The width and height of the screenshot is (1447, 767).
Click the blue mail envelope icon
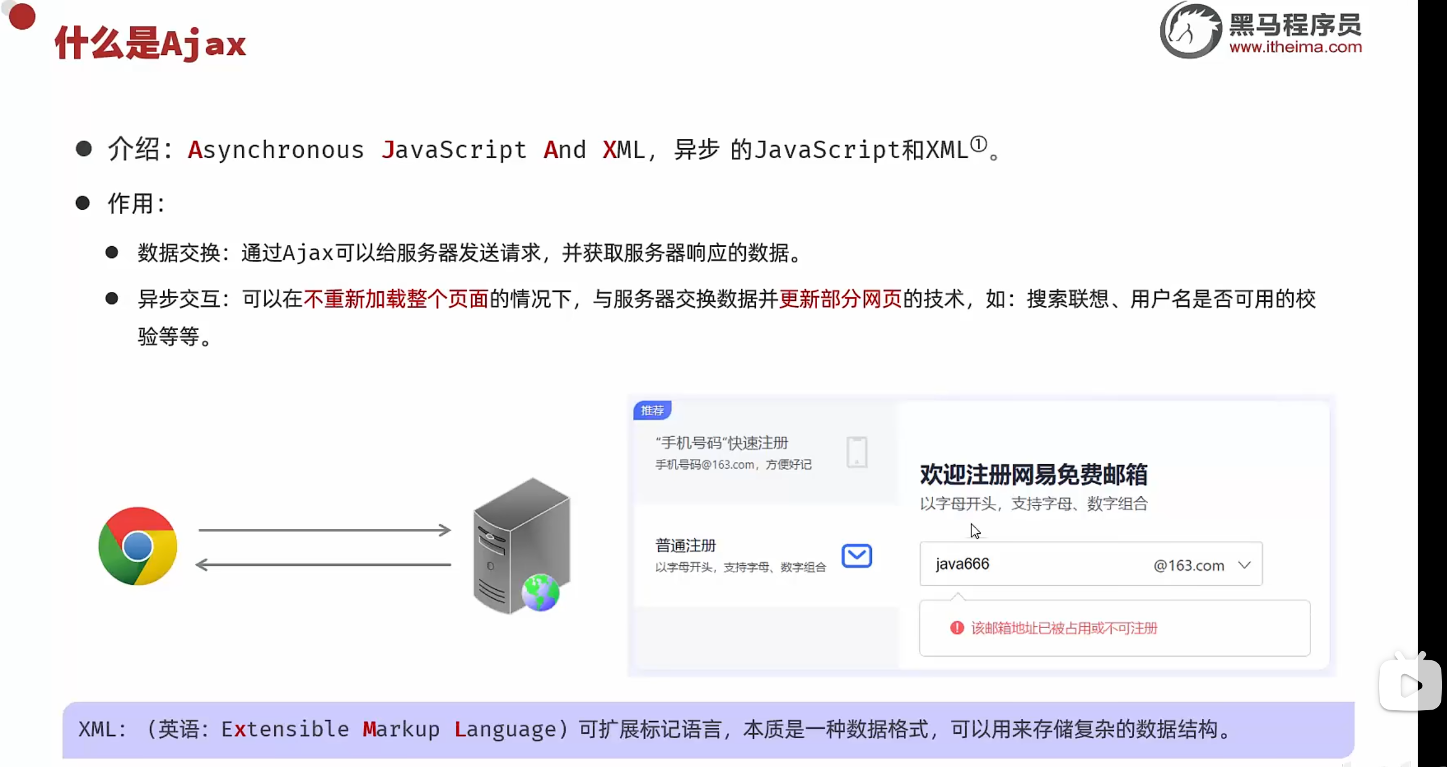click(x=857, y=556)
